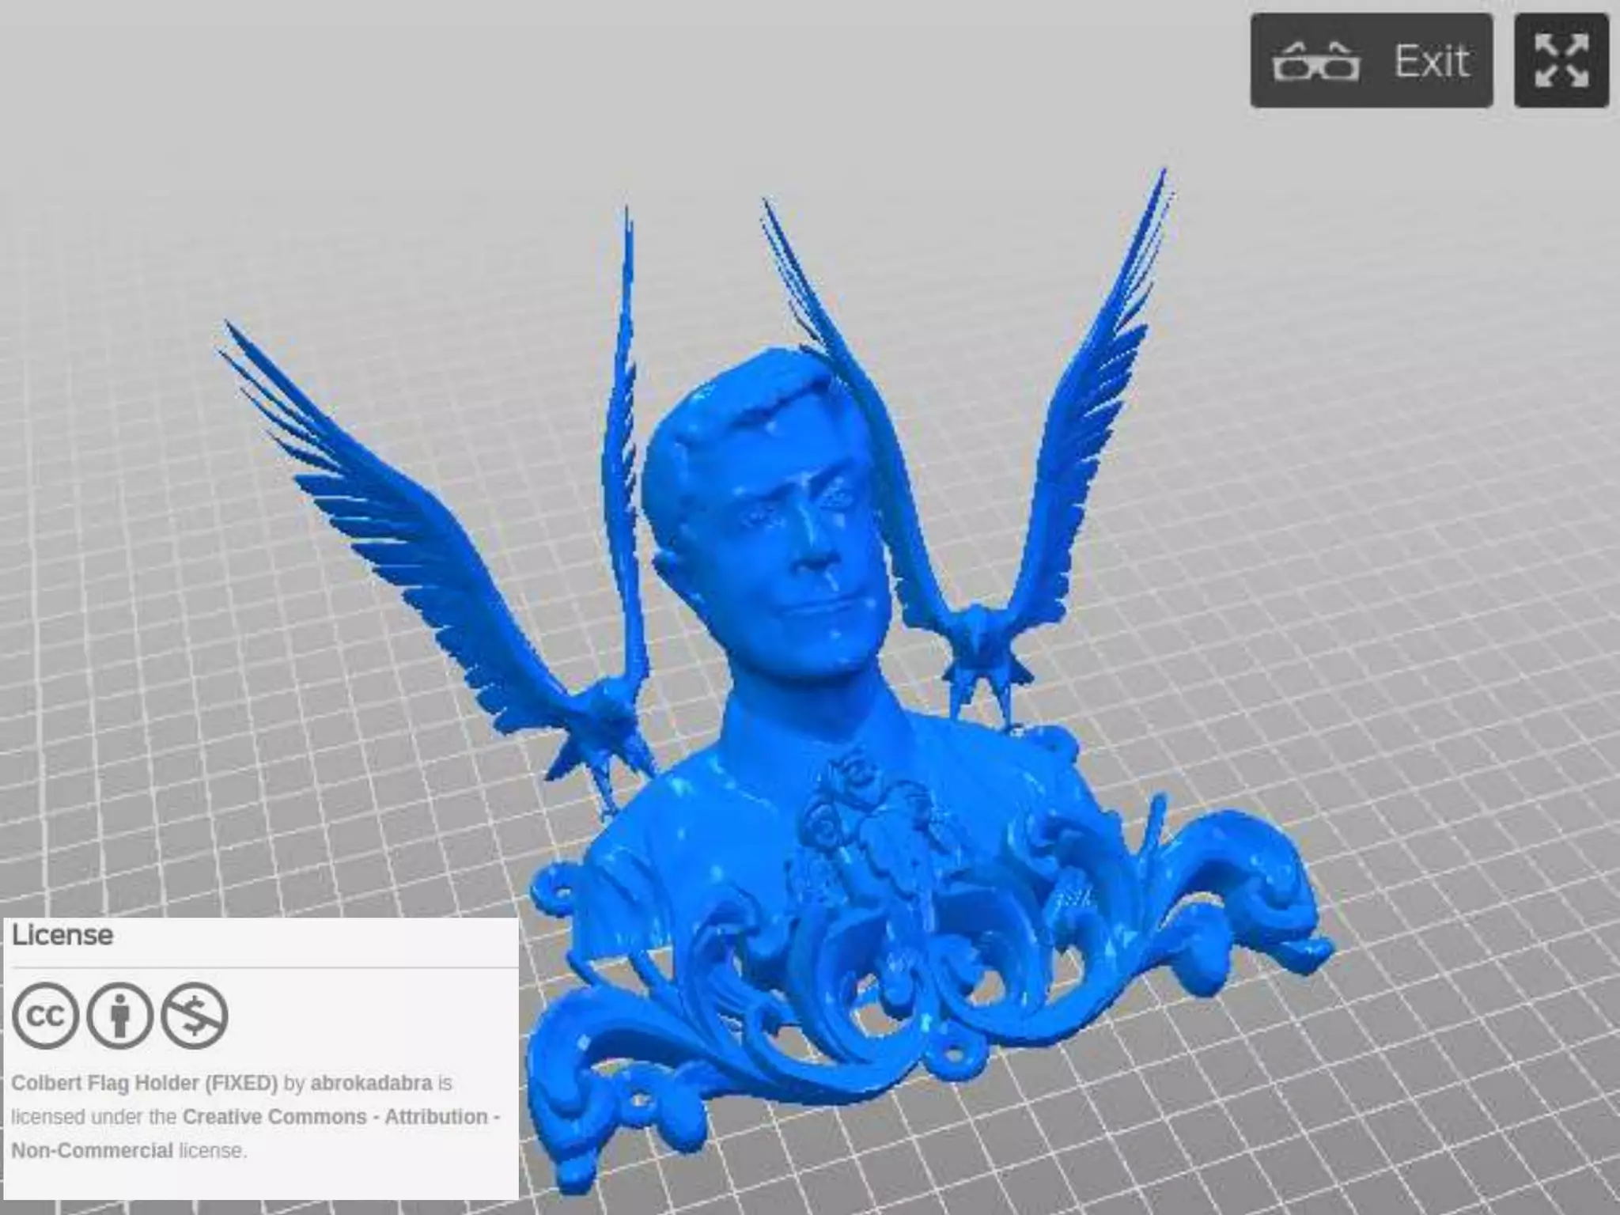Click the 3D glasses icon
Image resolution: width=1620 pixels, height=1215 pixels.
[x=1315, y=62]
